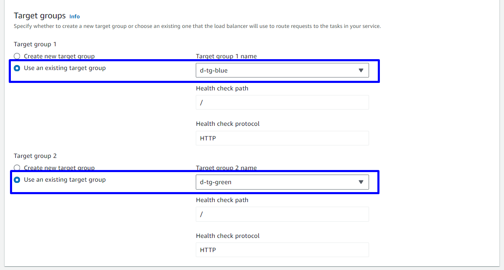Select Create new target group for Target group 2

pos(17,168)
